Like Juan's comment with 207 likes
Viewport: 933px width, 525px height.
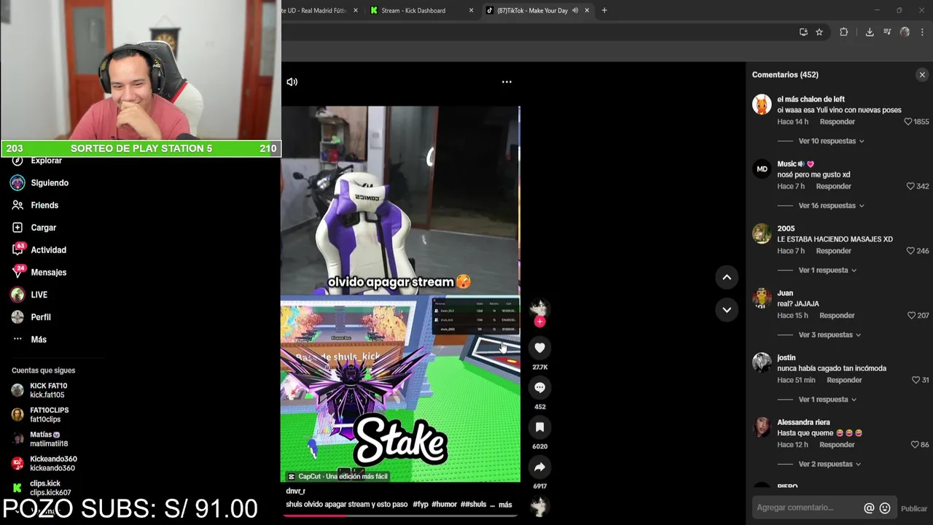[x=911, y=316]
